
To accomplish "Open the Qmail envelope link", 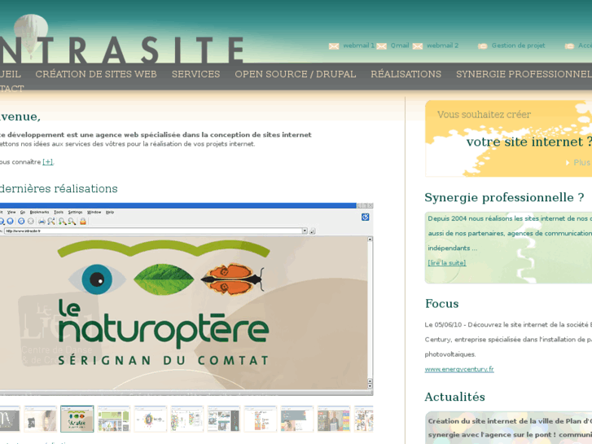I will tap(393, 46).
